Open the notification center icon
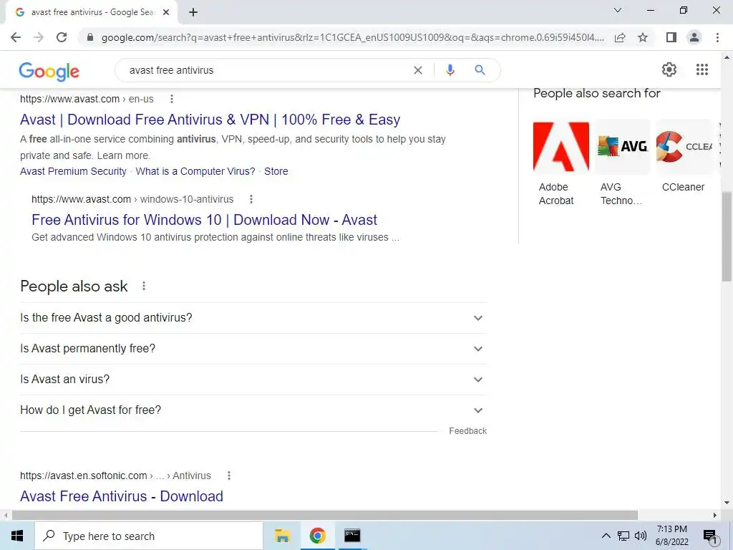733x550 pixels. point(710,536)
